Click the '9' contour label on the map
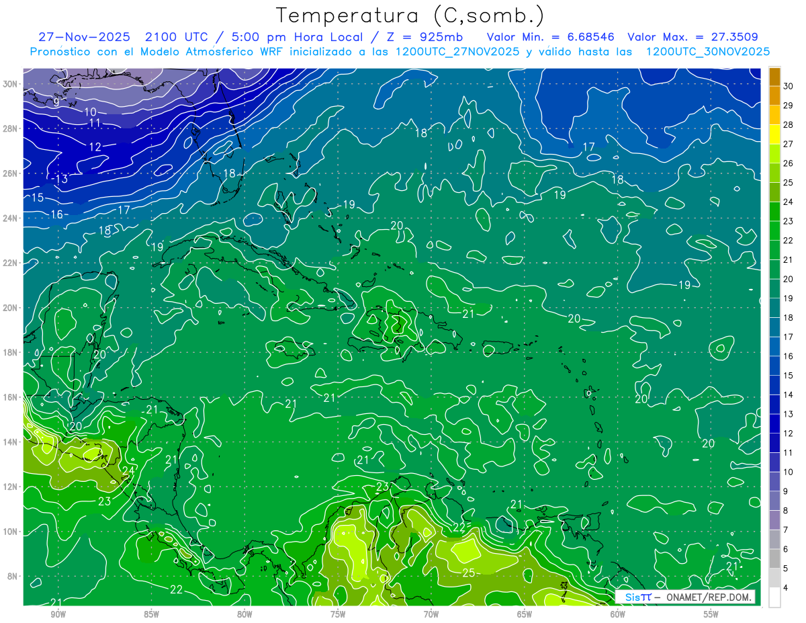 click(x=56, y=102)
